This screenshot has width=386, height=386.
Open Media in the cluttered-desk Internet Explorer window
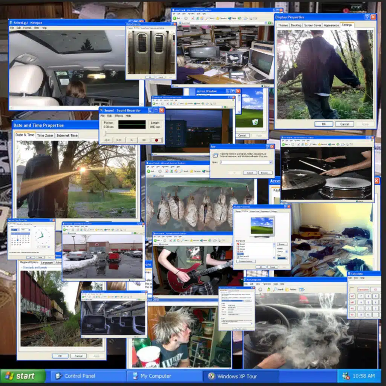click(232, 18)
